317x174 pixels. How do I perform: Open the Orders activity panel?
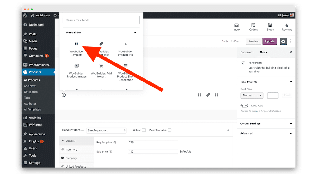click(x=253, y=27)
